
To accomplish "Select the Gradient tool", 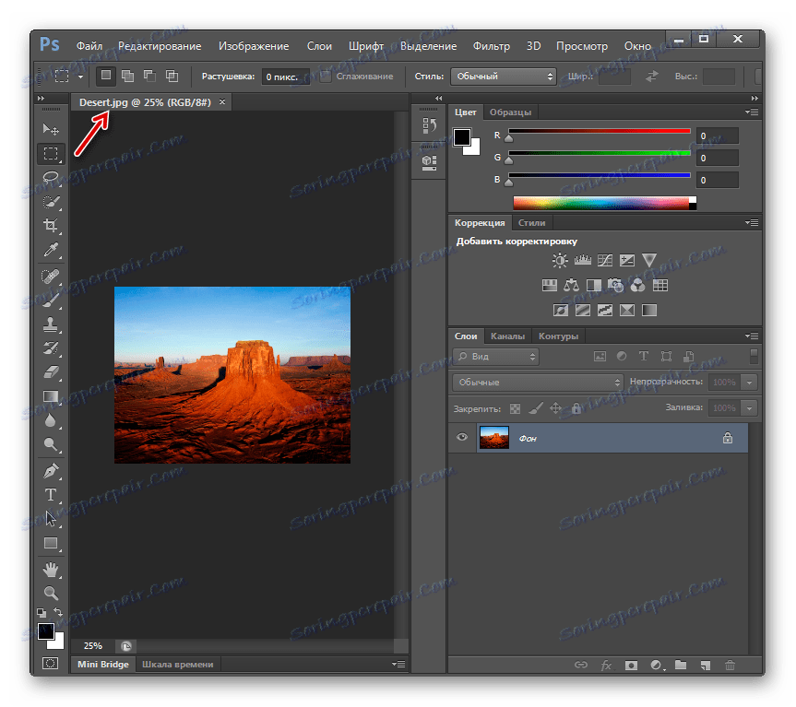I will click(50, 396).
